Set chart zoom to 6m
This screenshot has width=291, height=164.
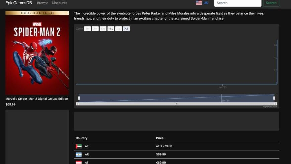click(x=103, y=29)
